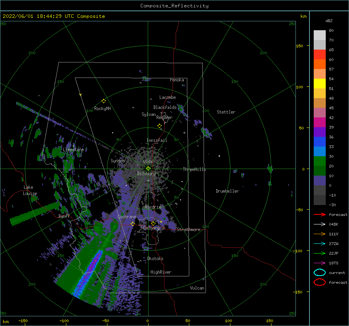
Task: Select the 57-60 dBZ orange swatch
Action: click(320, 64)
